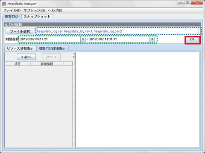Screen dimensions: 205x153
Task: Maximize the HeapStats Analyzer window
Action: [x=187, y=3]
